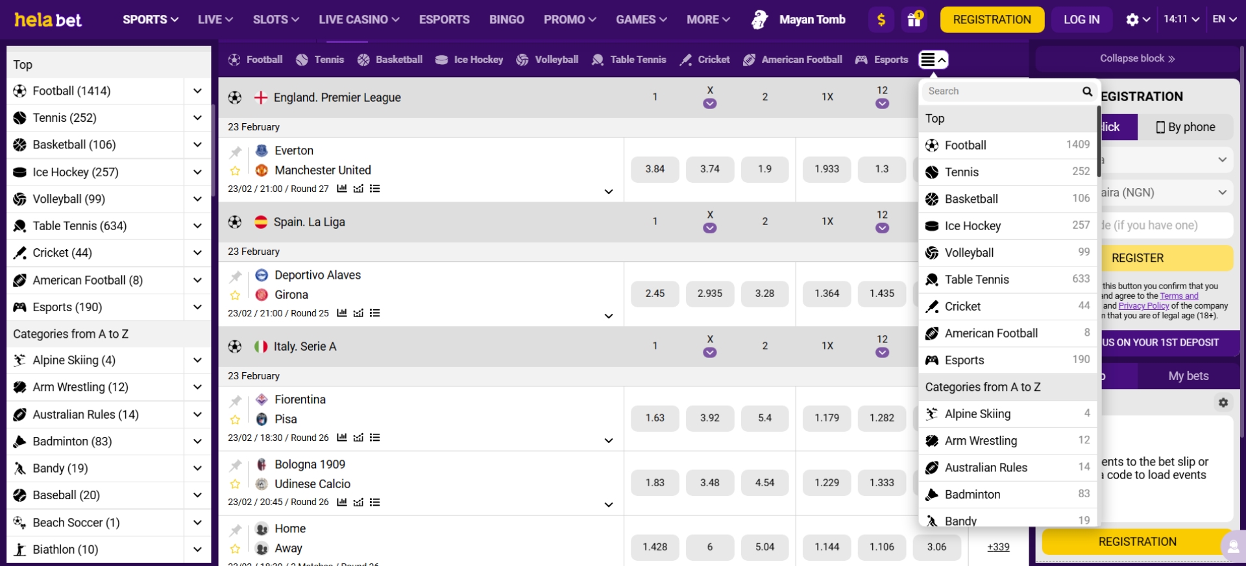Click football icon beside England Premier League
1246x566 pixels.
click(x=235, y=97)
